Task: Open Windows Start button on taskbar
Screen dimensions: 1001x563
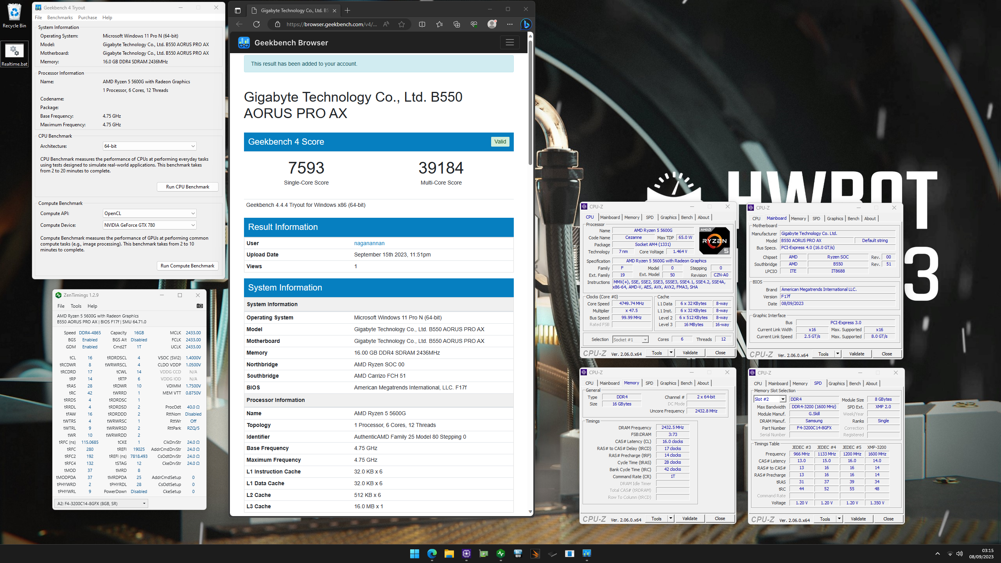Action: coord(414,553)
